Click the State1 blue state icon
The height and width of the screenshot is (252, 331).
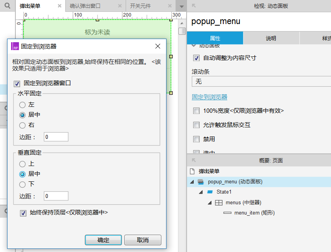coord(210,192)
